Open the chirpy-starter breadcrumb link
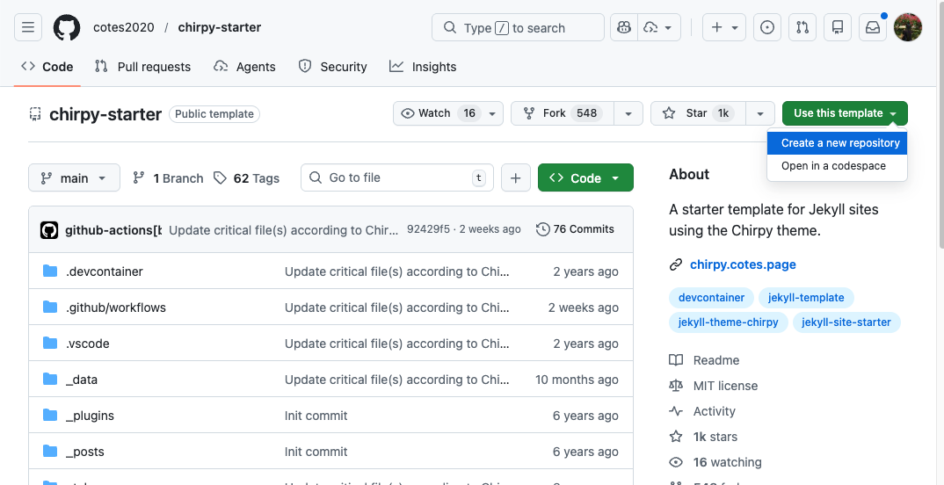The width and height of the screenshot is (944, 485). pos(219,28)
